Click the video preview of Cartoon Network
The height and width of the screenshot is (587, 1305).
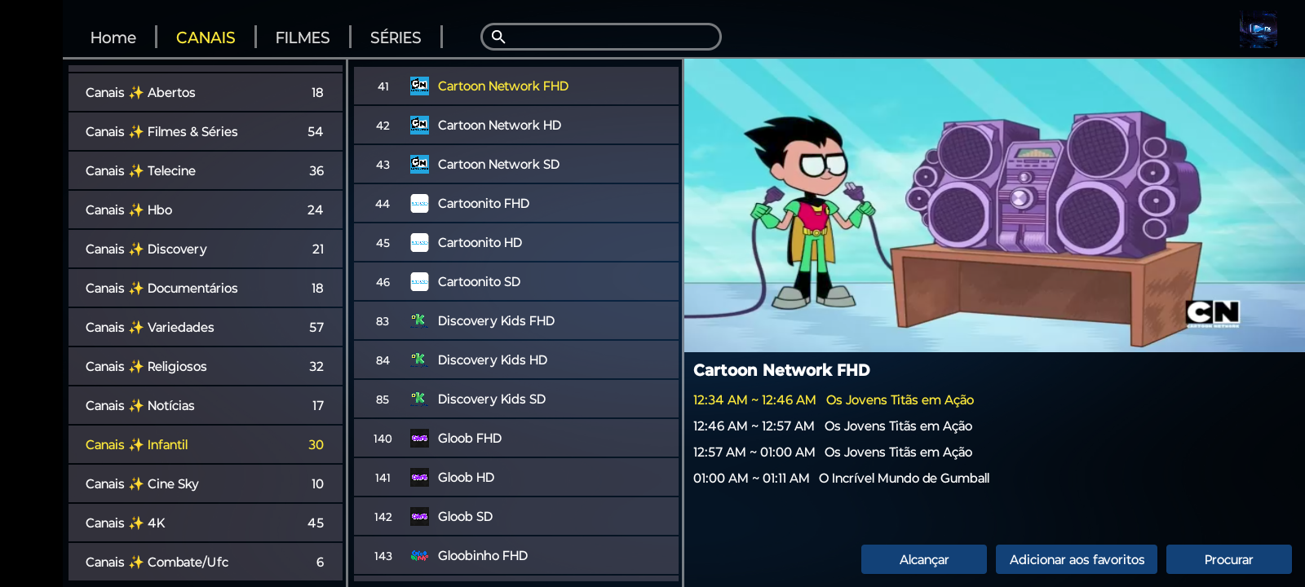[x=993, y=205]
